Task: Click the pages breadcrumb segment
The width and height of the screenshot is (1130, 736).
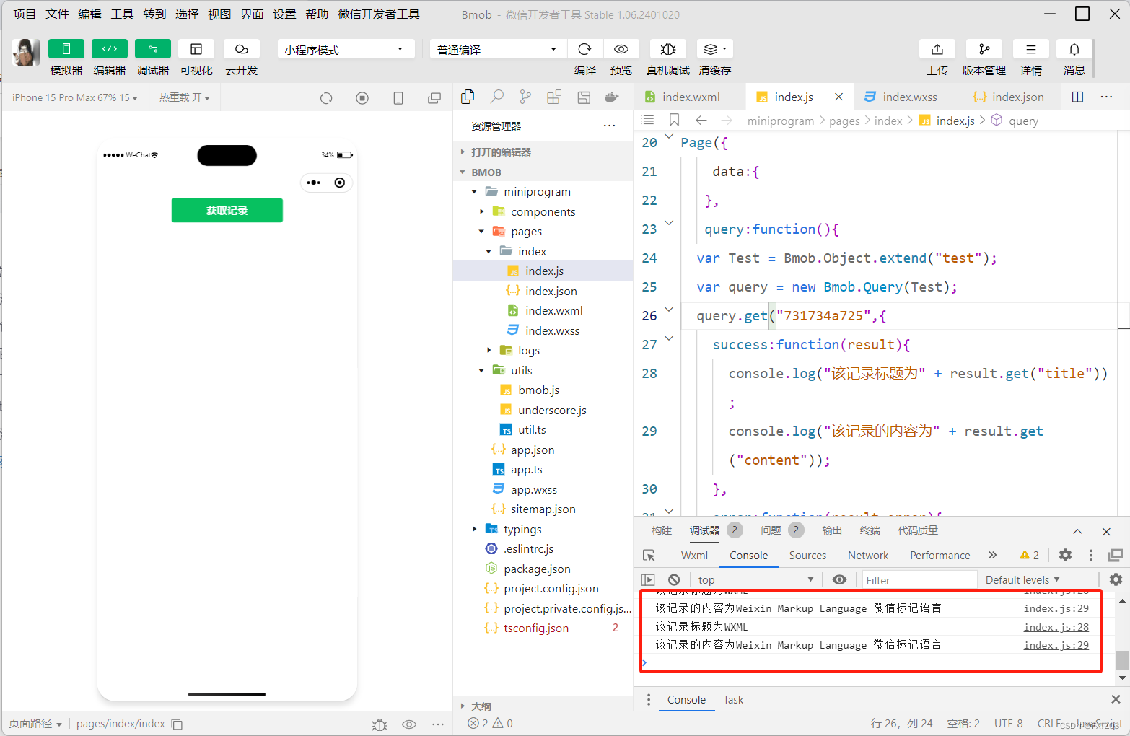Action: (844, 121)
